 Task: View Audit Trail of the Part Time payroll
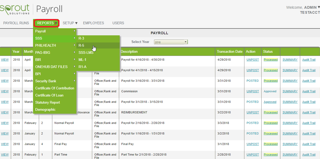(309, 155)
